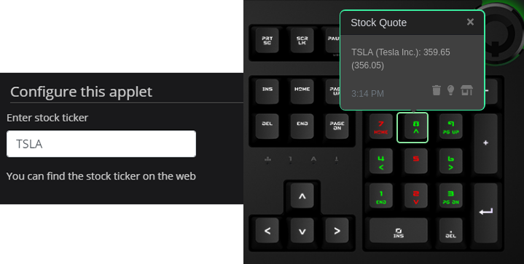Image resolution: width=524 pixels, height=264 pixels.
Task: Select the SCR LK key
Action: coord(302,40)
